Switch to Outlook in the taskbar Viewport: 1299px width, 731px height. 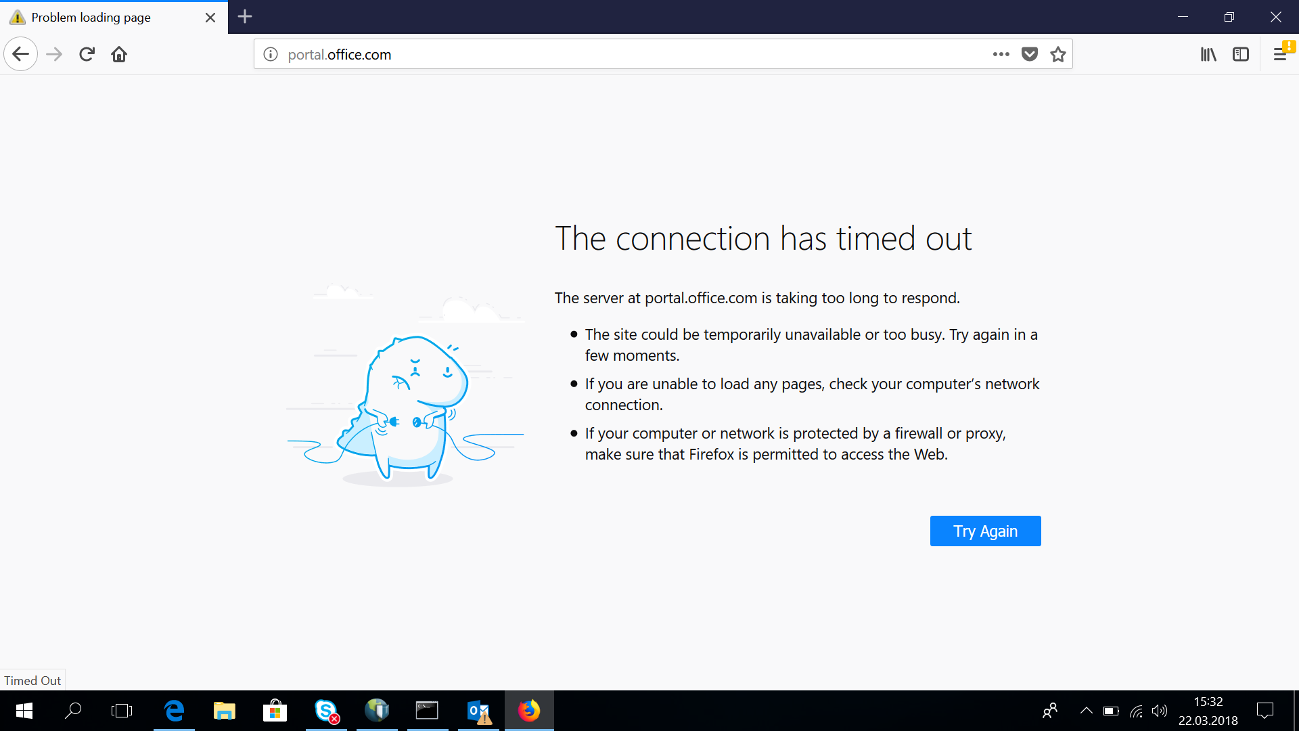point(478,711)
